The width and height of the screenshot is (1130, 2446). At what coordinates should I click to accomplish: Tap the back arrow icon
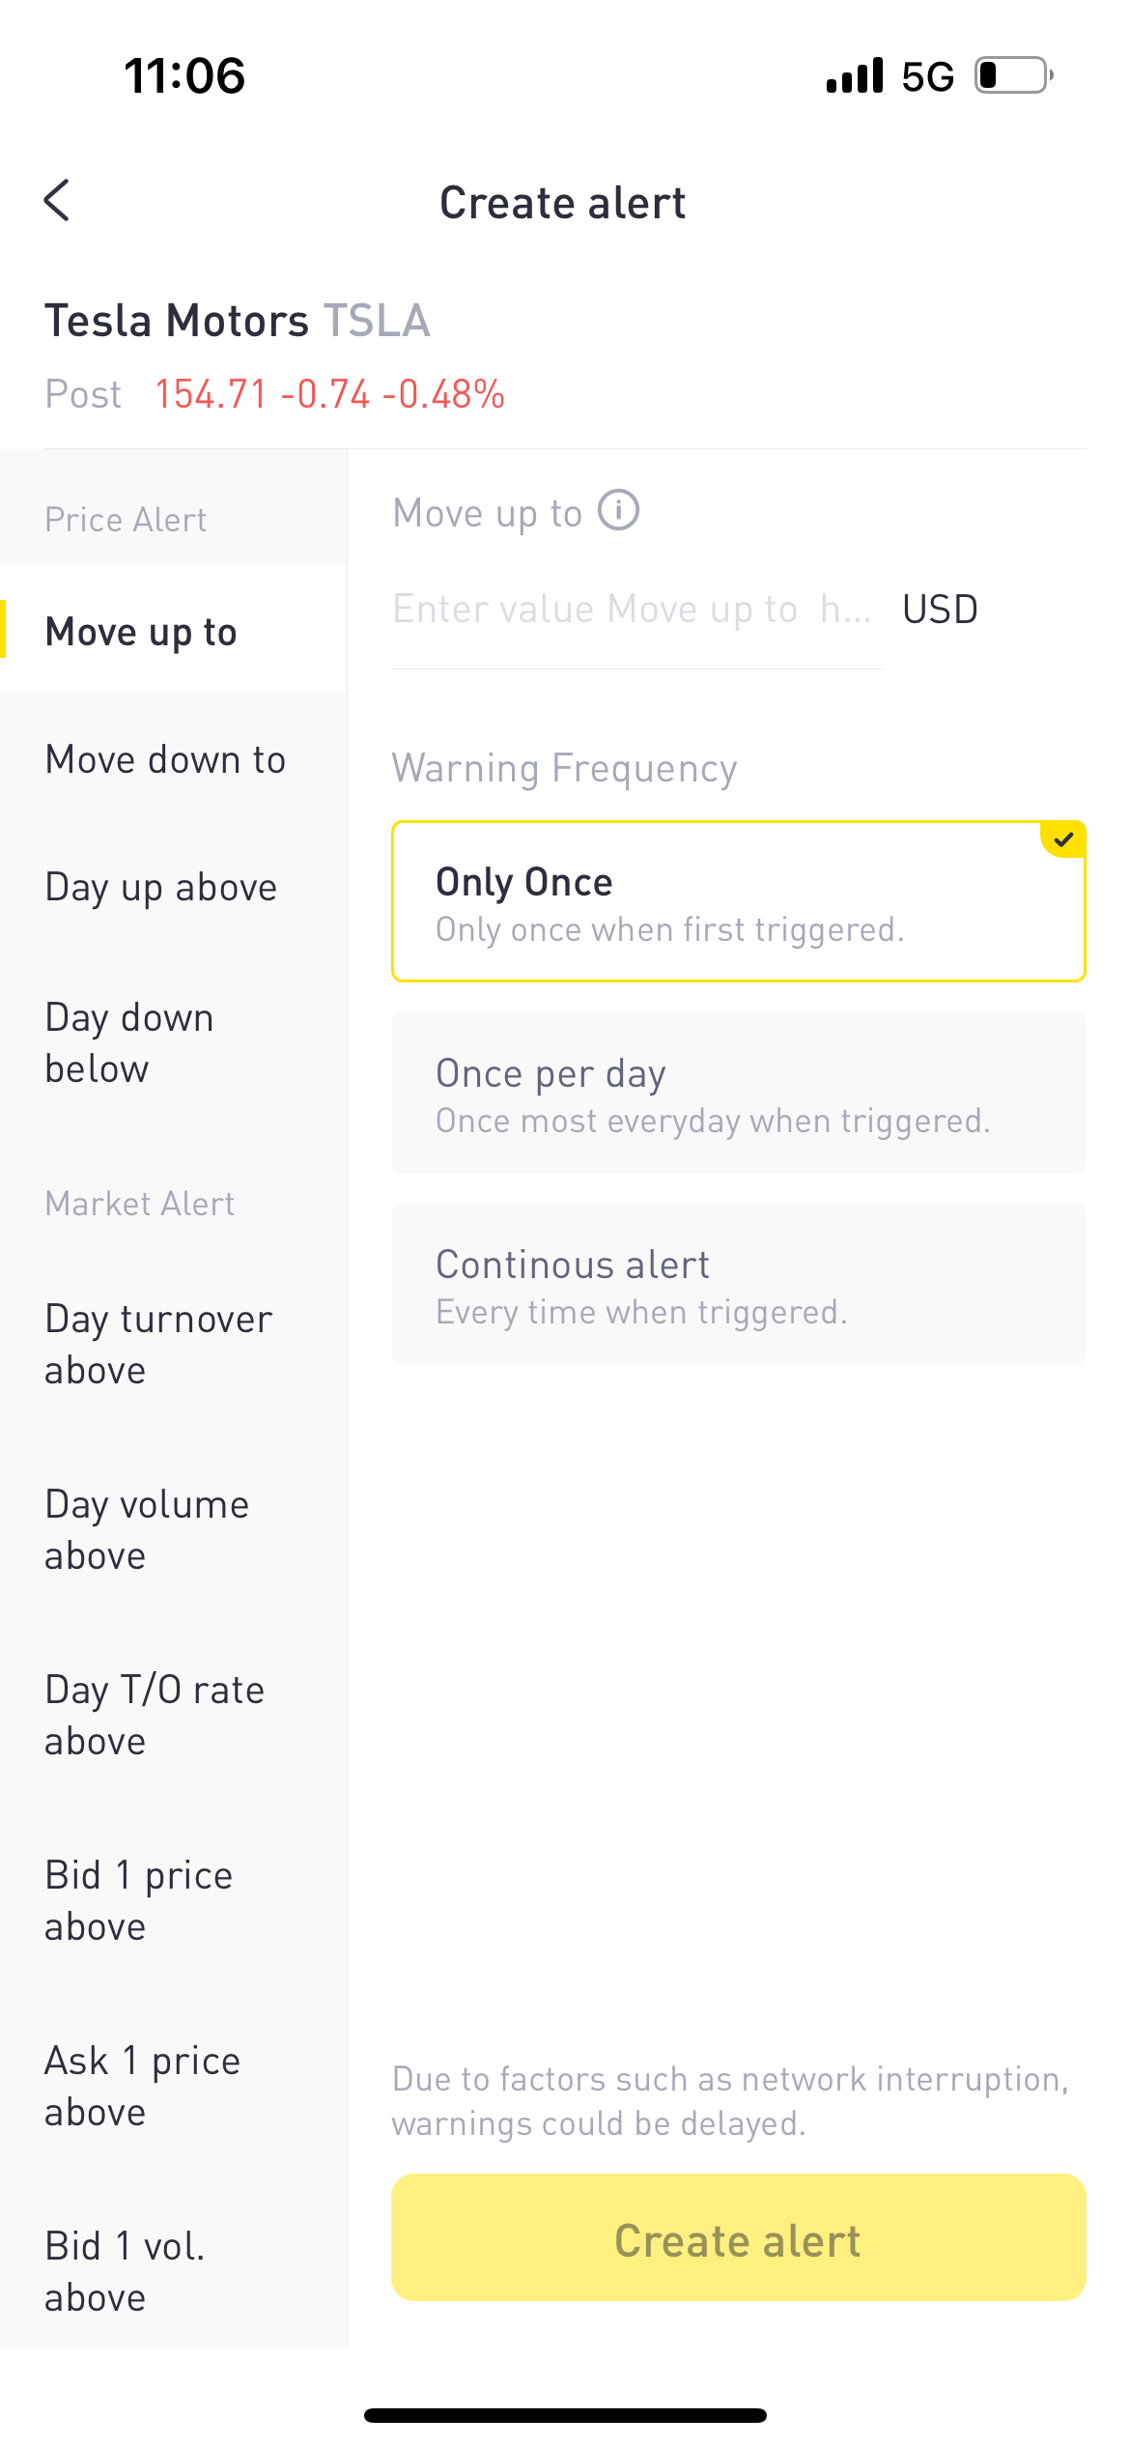[58, 201]
